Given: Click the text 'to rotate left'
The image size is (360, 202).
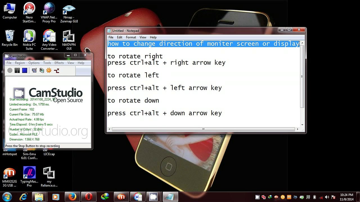Looking at the screenshot, I should pyautogui.click(x=133, y=75).
